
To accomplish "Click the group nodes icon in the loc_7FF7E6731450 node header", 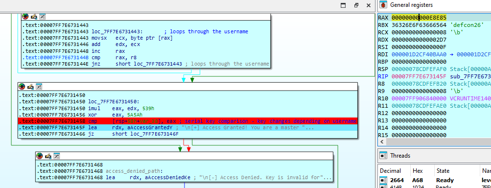I will [39, 87].
